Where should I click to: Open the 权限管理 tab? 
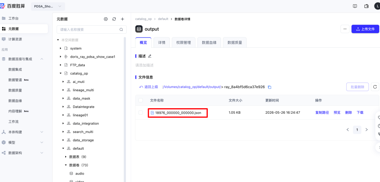click(x=183, y=43)
